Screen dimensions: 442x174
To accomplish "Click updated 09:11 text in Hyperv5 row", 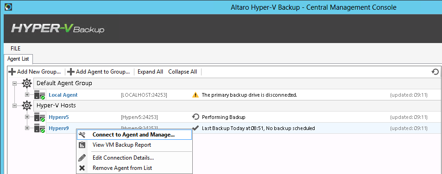I will (409, 117).
